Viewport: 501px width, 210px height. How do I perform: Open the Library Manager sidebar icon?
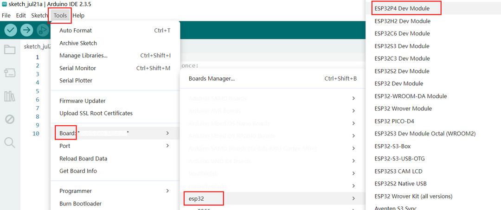coord(10,96)
